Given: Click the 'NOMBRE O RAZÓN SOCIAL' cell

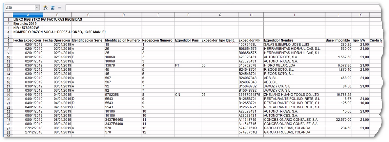Looking at the screenshot, I should [x=60, y=32].
